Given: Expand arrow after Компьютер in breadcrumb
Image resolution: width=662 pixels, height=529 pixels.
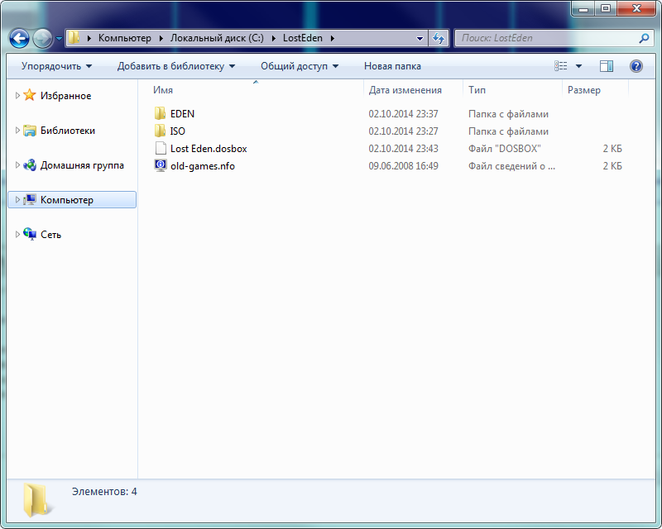Looking at the screenshot, I should [x=161, y=38].
